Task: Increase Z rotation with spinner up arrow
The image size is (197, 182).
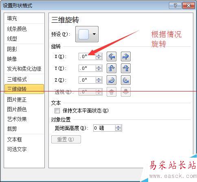Action: click(x=99, y=78)
